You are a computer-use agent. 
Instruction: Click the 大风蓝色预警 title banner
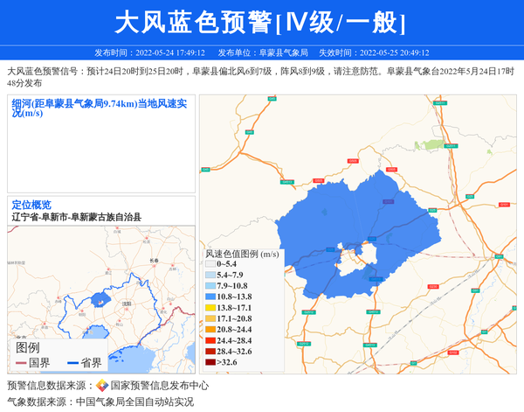[261, 23]
